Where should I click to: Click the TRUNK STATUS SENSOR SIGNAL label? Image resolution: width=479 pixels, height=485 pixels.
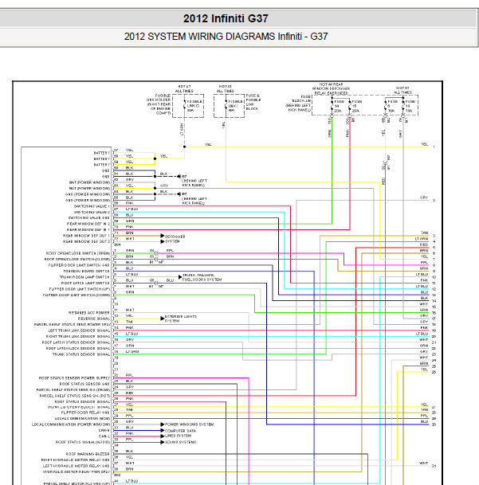pos(81,354)
